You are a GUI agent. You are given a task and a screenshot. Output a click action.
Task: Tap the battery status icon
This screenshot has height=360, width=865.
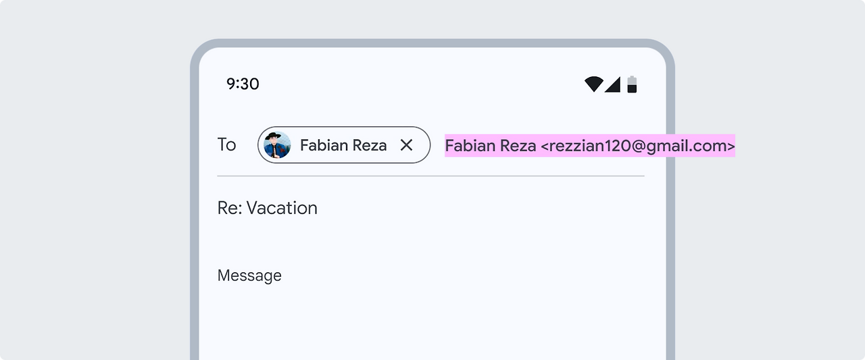632,84
